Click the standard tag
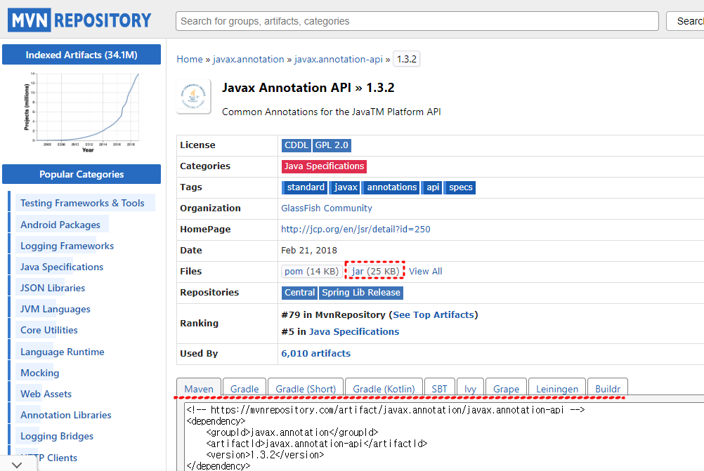This screenshot has height=471, width=704. click(305, 187)
